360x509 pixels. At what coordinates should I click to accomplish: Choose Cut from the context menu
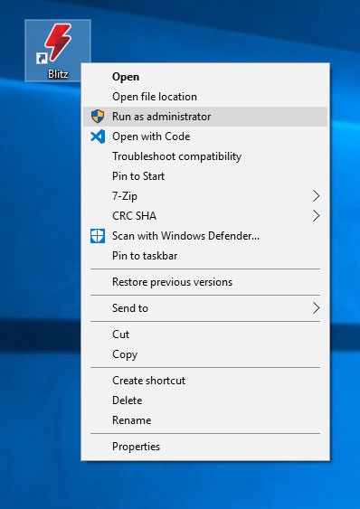[205, 335]
